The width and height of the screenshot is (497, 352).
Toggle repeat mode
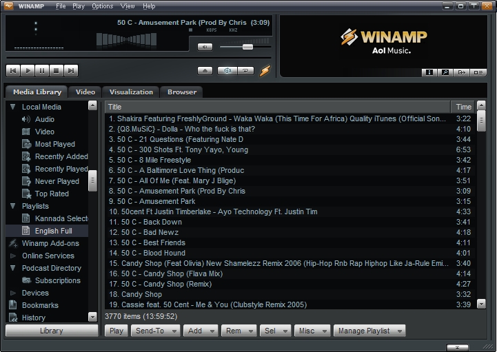tap(245, 70)
